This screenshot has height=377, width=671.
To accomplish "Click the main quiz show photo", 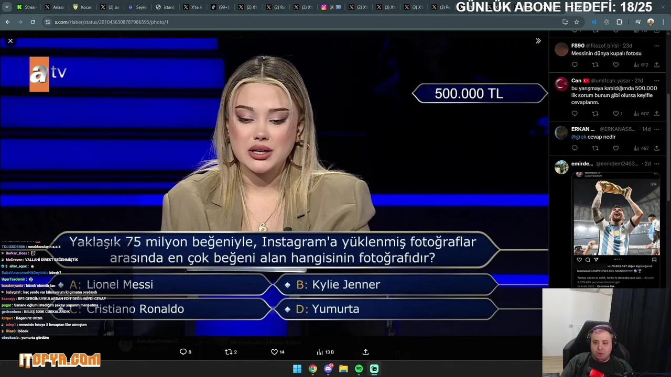I will click(274, 186).
